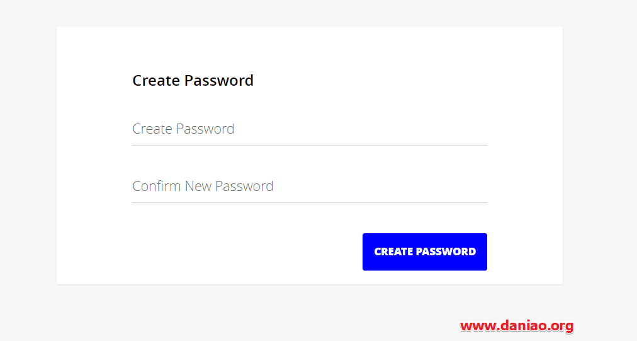Click the Create Password placeholder text
This screenshot has width=637, height=341.
tap(183, 129)
